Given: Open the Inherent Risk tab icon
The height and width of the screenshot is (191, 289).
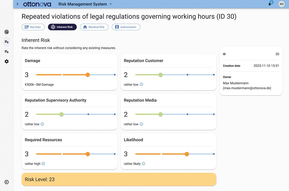Looking at the screenshot, I should (52, 27).
